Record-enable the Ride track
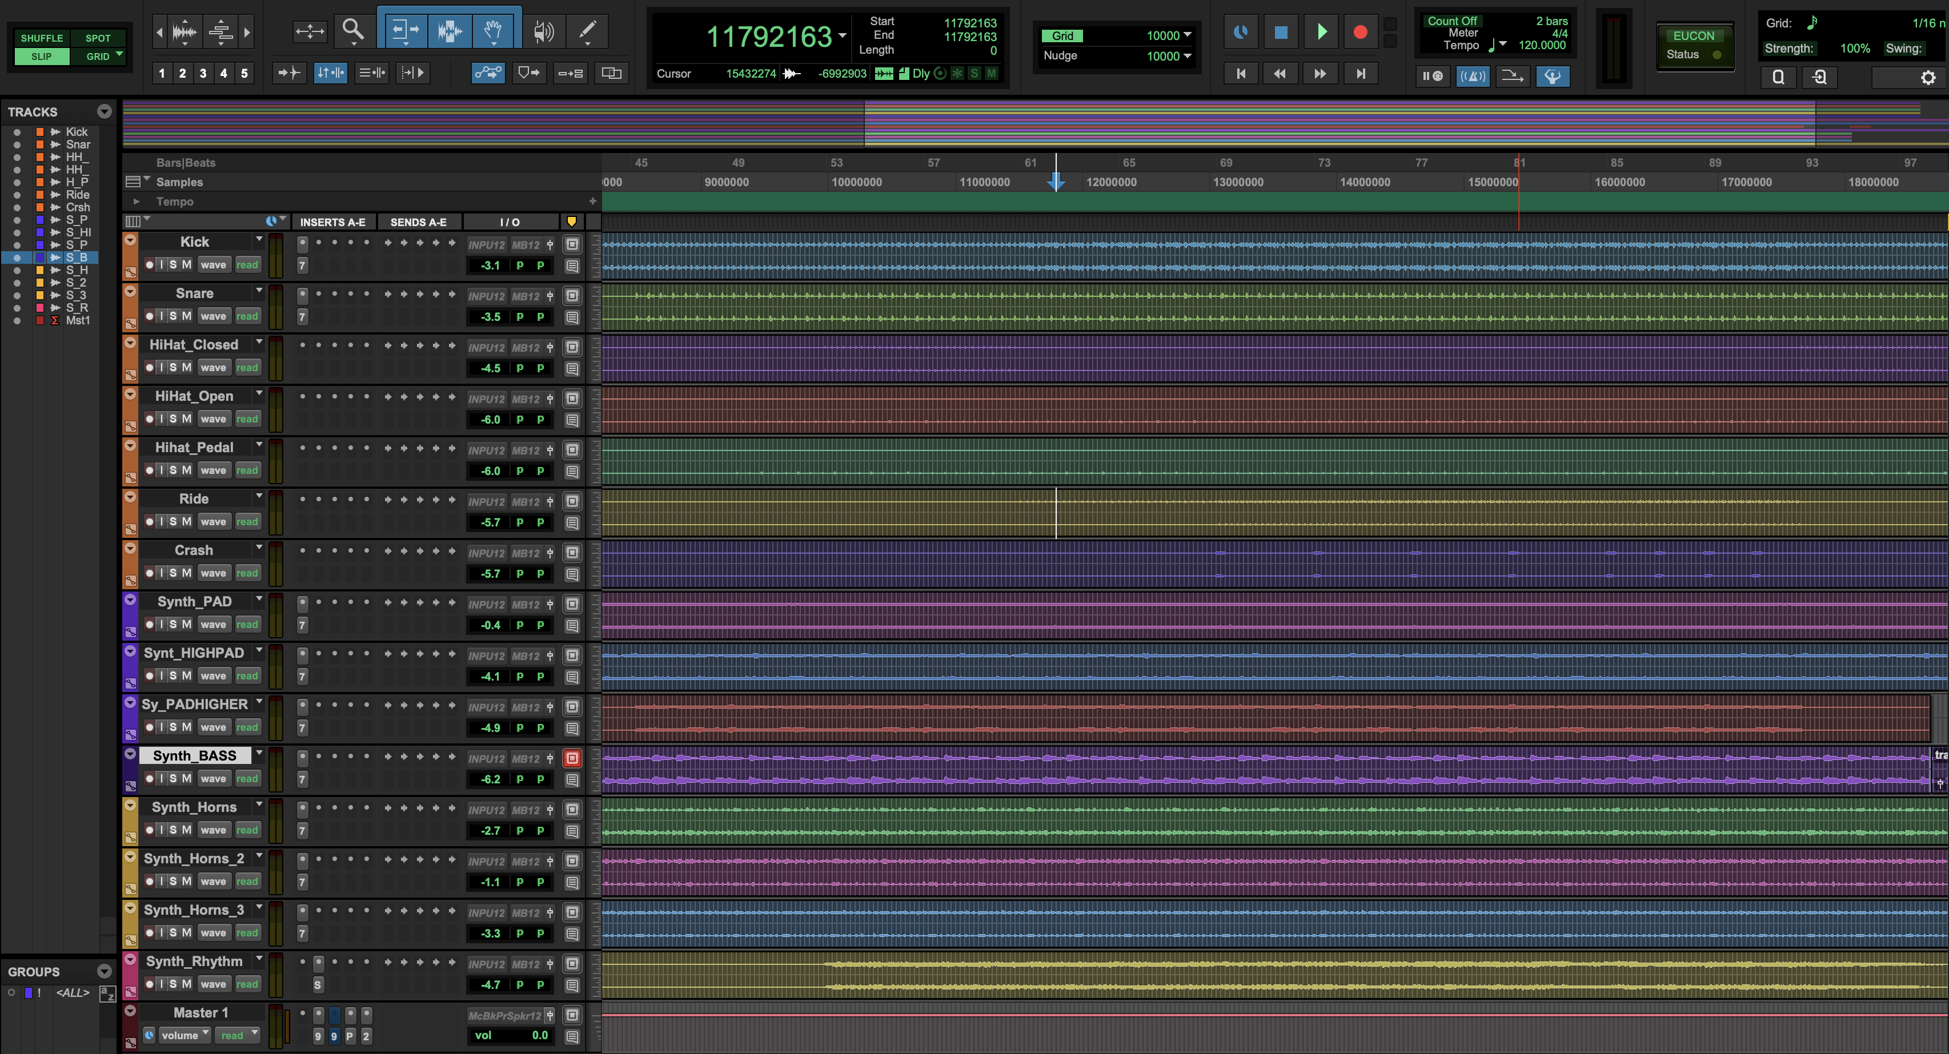Viewport: 1949px width, 1054px height. 149,522
